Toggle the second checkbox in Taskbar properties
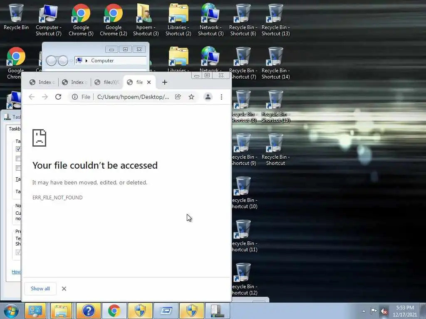 18,158
